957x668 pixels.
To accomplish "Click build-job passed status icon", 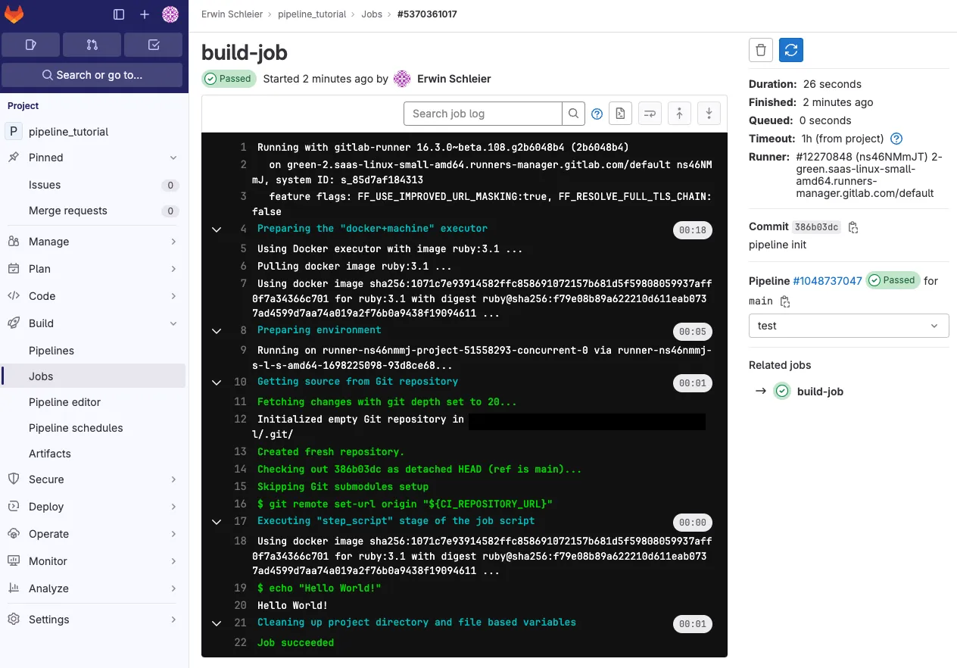I will tap(782, 392).
